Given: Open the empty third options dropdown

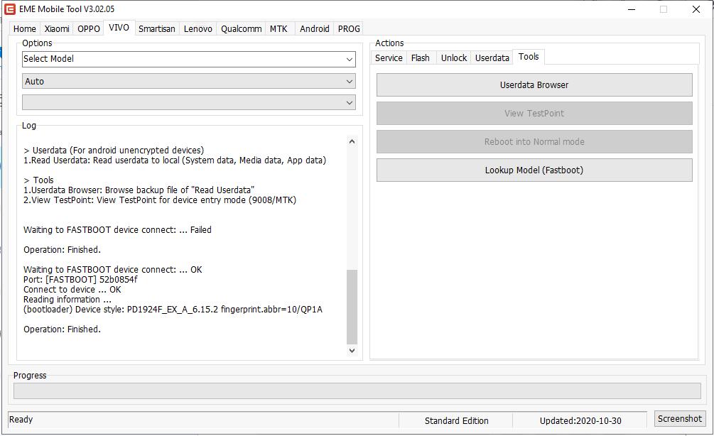Looking at the screenshot, I should pyautogui.click(x=188, y=102).
